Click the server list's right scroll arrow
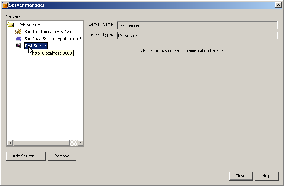Image resolution: width=284 pixels, height=186 pixels. click(80, 143)
